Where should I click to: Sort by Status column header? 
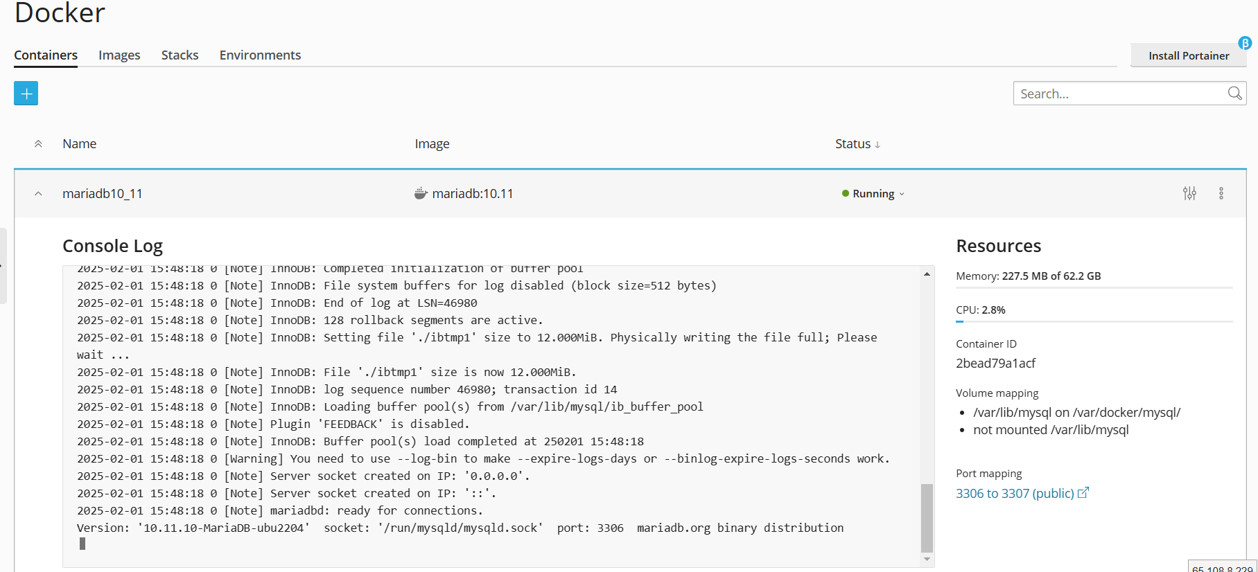coord(857,144)
